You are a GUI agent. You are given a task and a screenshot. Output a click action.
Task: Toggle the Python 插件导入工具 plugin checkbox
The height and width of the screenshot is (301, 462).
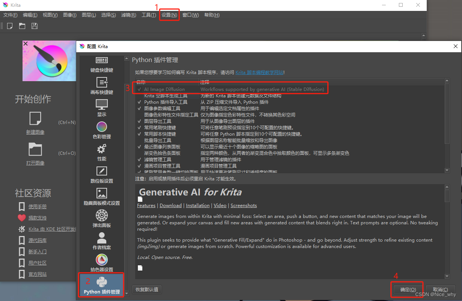click(x=139, y=102)
